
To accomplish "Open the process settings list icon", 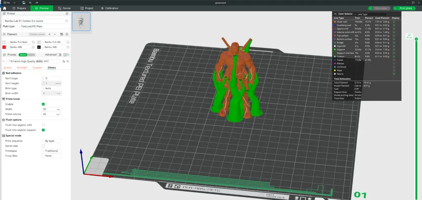I will (68, 55).
